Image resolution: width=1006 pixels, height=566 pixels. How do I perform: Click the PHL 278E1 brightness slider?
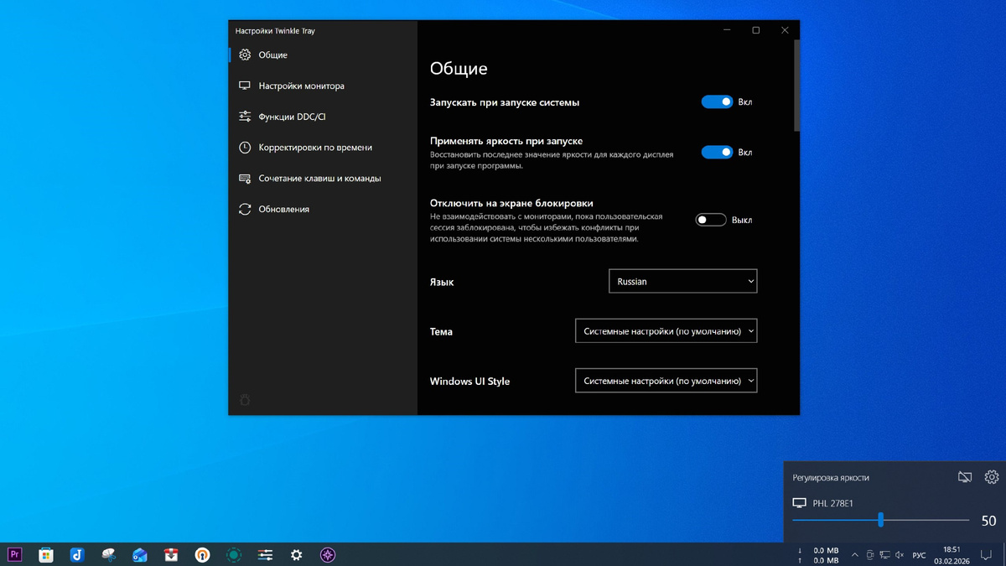[880, 521]
